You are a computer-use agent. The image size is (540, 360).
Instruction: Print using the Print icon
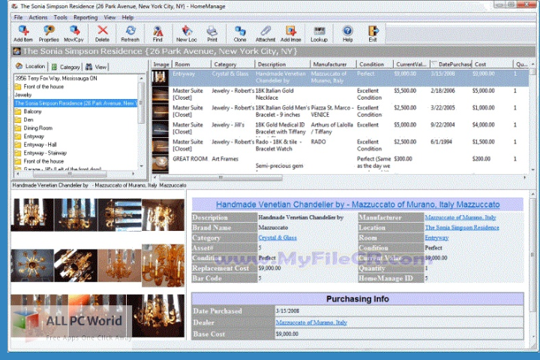click(212, 34)
